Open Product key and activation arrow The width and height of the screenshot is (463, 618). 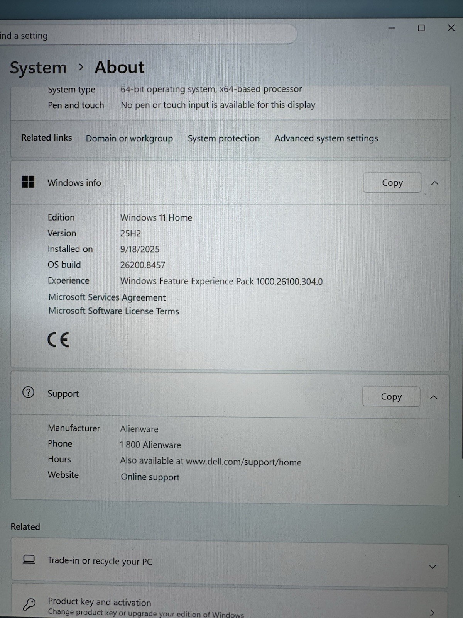coord(432,613)
